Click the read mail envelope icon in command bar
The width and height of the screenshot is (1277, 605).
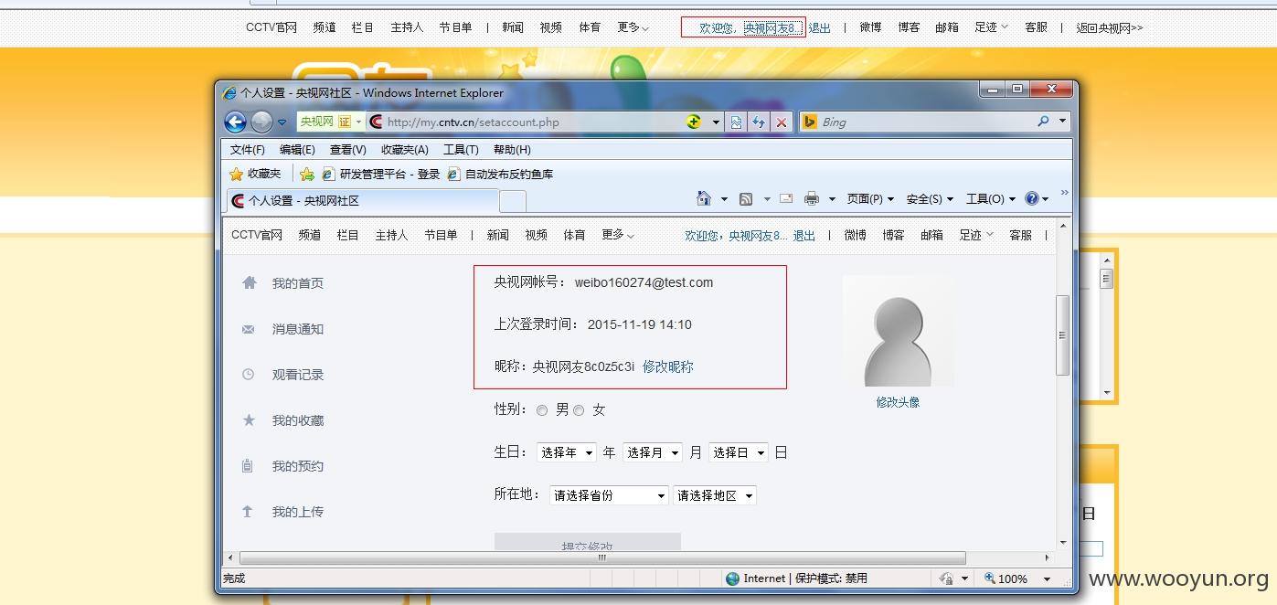[x=785, y=198]
